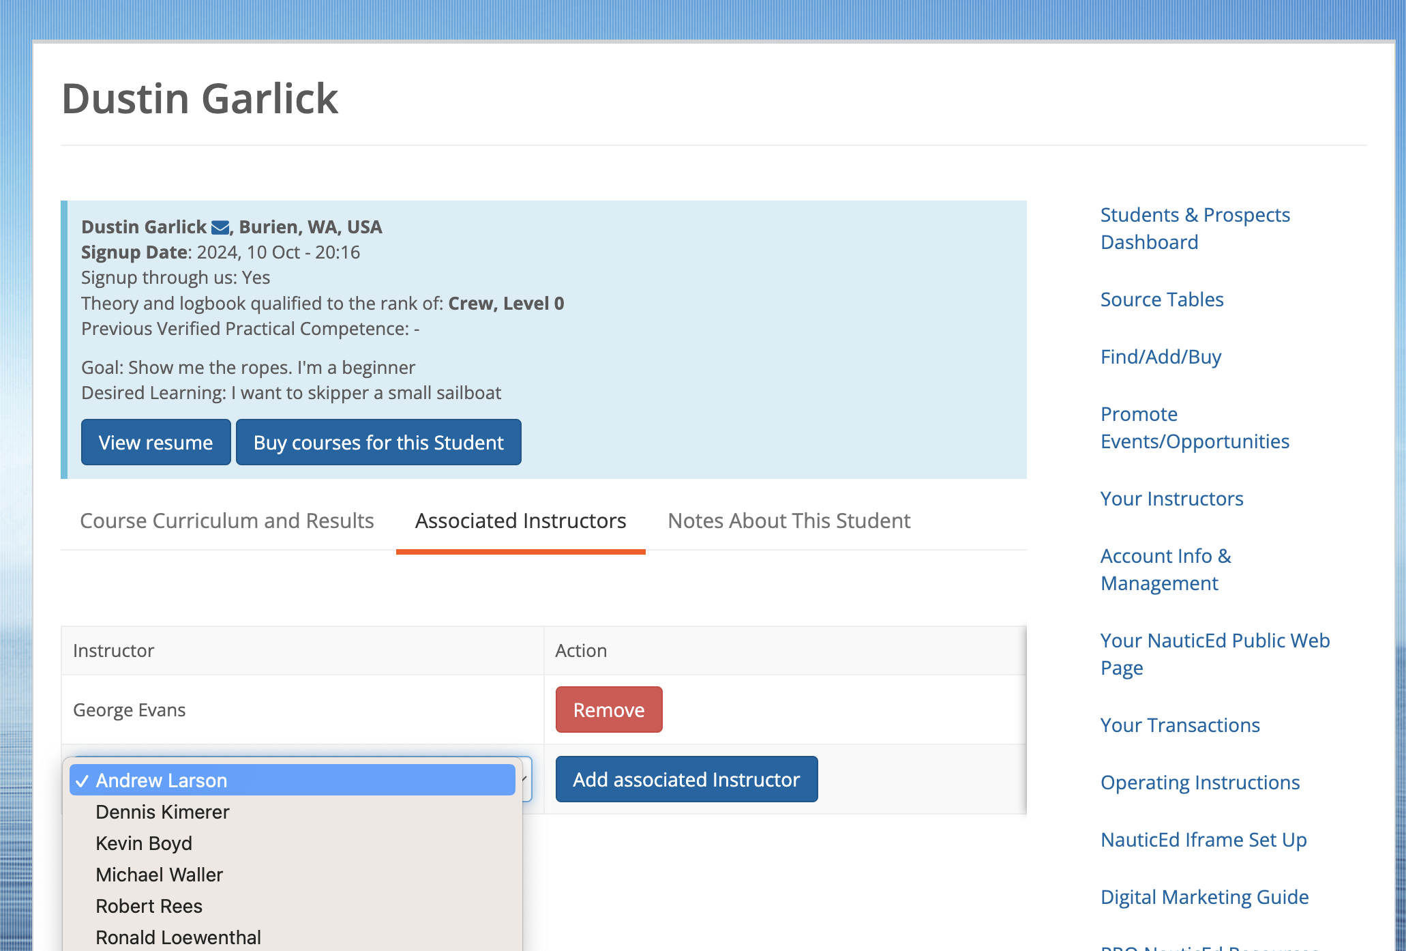Navigate to Your Instructors page
1406x951 pixels.
point(1171,498)
